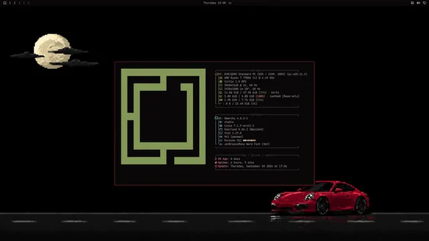Click the '1920x1080 in 28"' display line
Viewport: 429px width, 241px height.
pyautogui.click(x=242, y=89)
